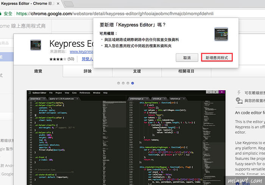Viewport: 265px width, 185px height.
Task: Click the Window menu in the screenshot
Action: (97, 93)
